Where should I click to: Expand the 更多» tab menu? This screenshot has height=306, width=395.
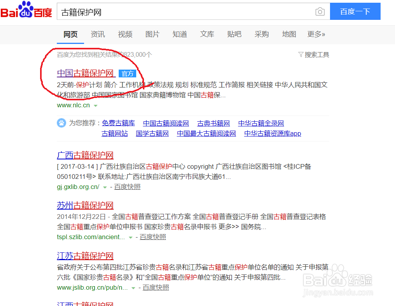(x=316, y=34)
